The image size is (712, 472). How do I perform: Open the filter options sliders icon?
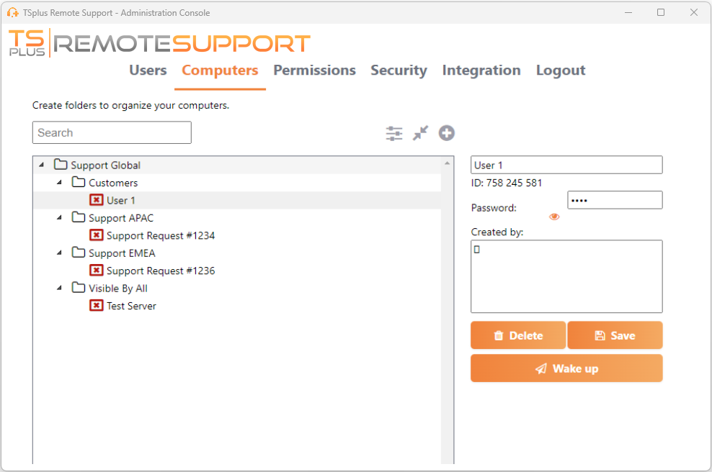pos(393,133)
